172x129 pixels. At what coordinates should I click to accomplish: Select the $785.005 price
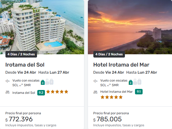(109, 119)
